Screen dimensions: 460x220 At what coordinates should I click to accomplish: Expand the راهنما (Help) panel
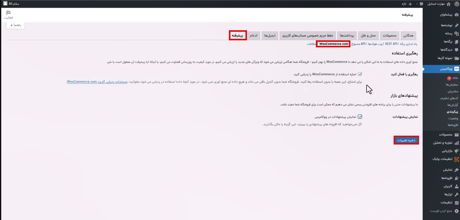(15, 25)
